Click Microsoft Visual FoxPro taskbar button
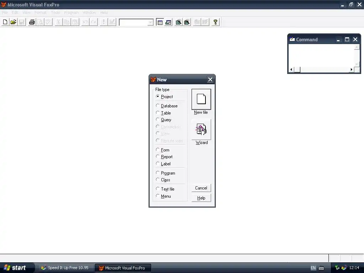 click(123, 268)
